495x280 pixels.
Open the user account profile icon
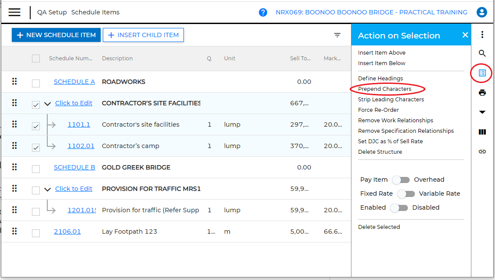(x=481, y=12)
